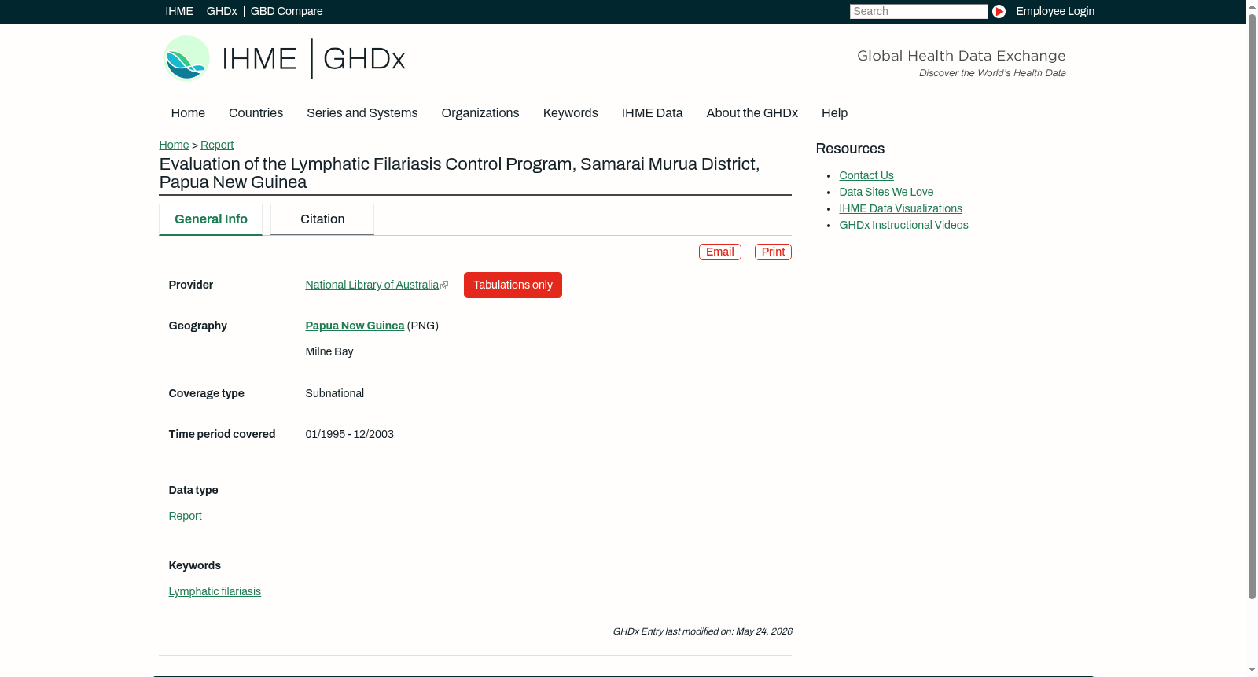Open National Library of Australia link
The image size is (1258, 677).
coord(372,285)
